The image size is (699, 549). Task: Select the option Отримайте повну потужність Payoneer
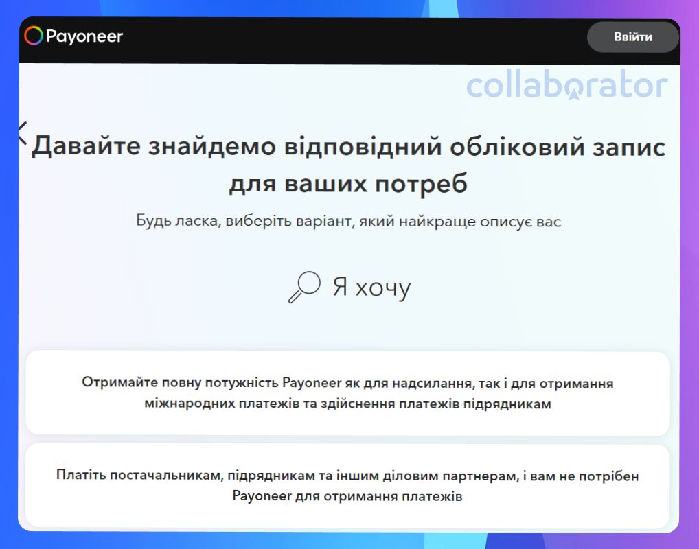pos(347,393)
